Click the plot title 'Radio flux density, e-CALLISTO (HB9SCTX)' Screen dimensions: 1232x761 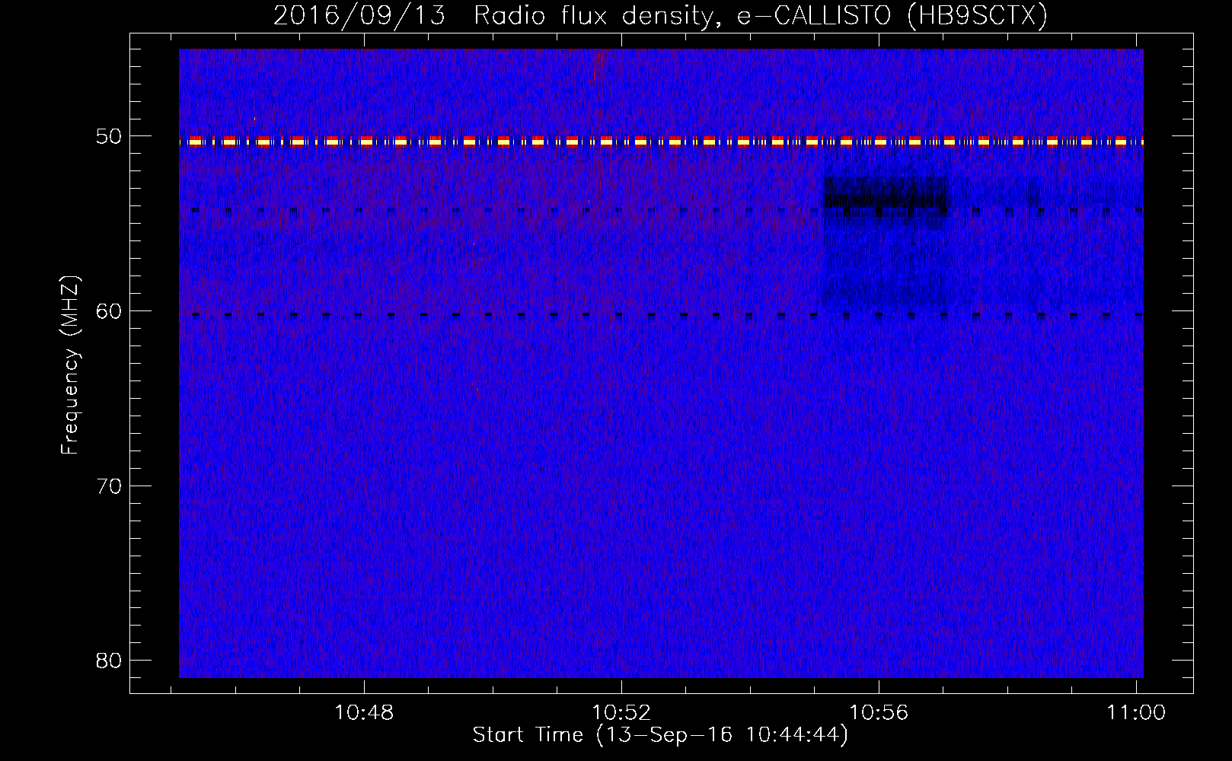(760, 15)
